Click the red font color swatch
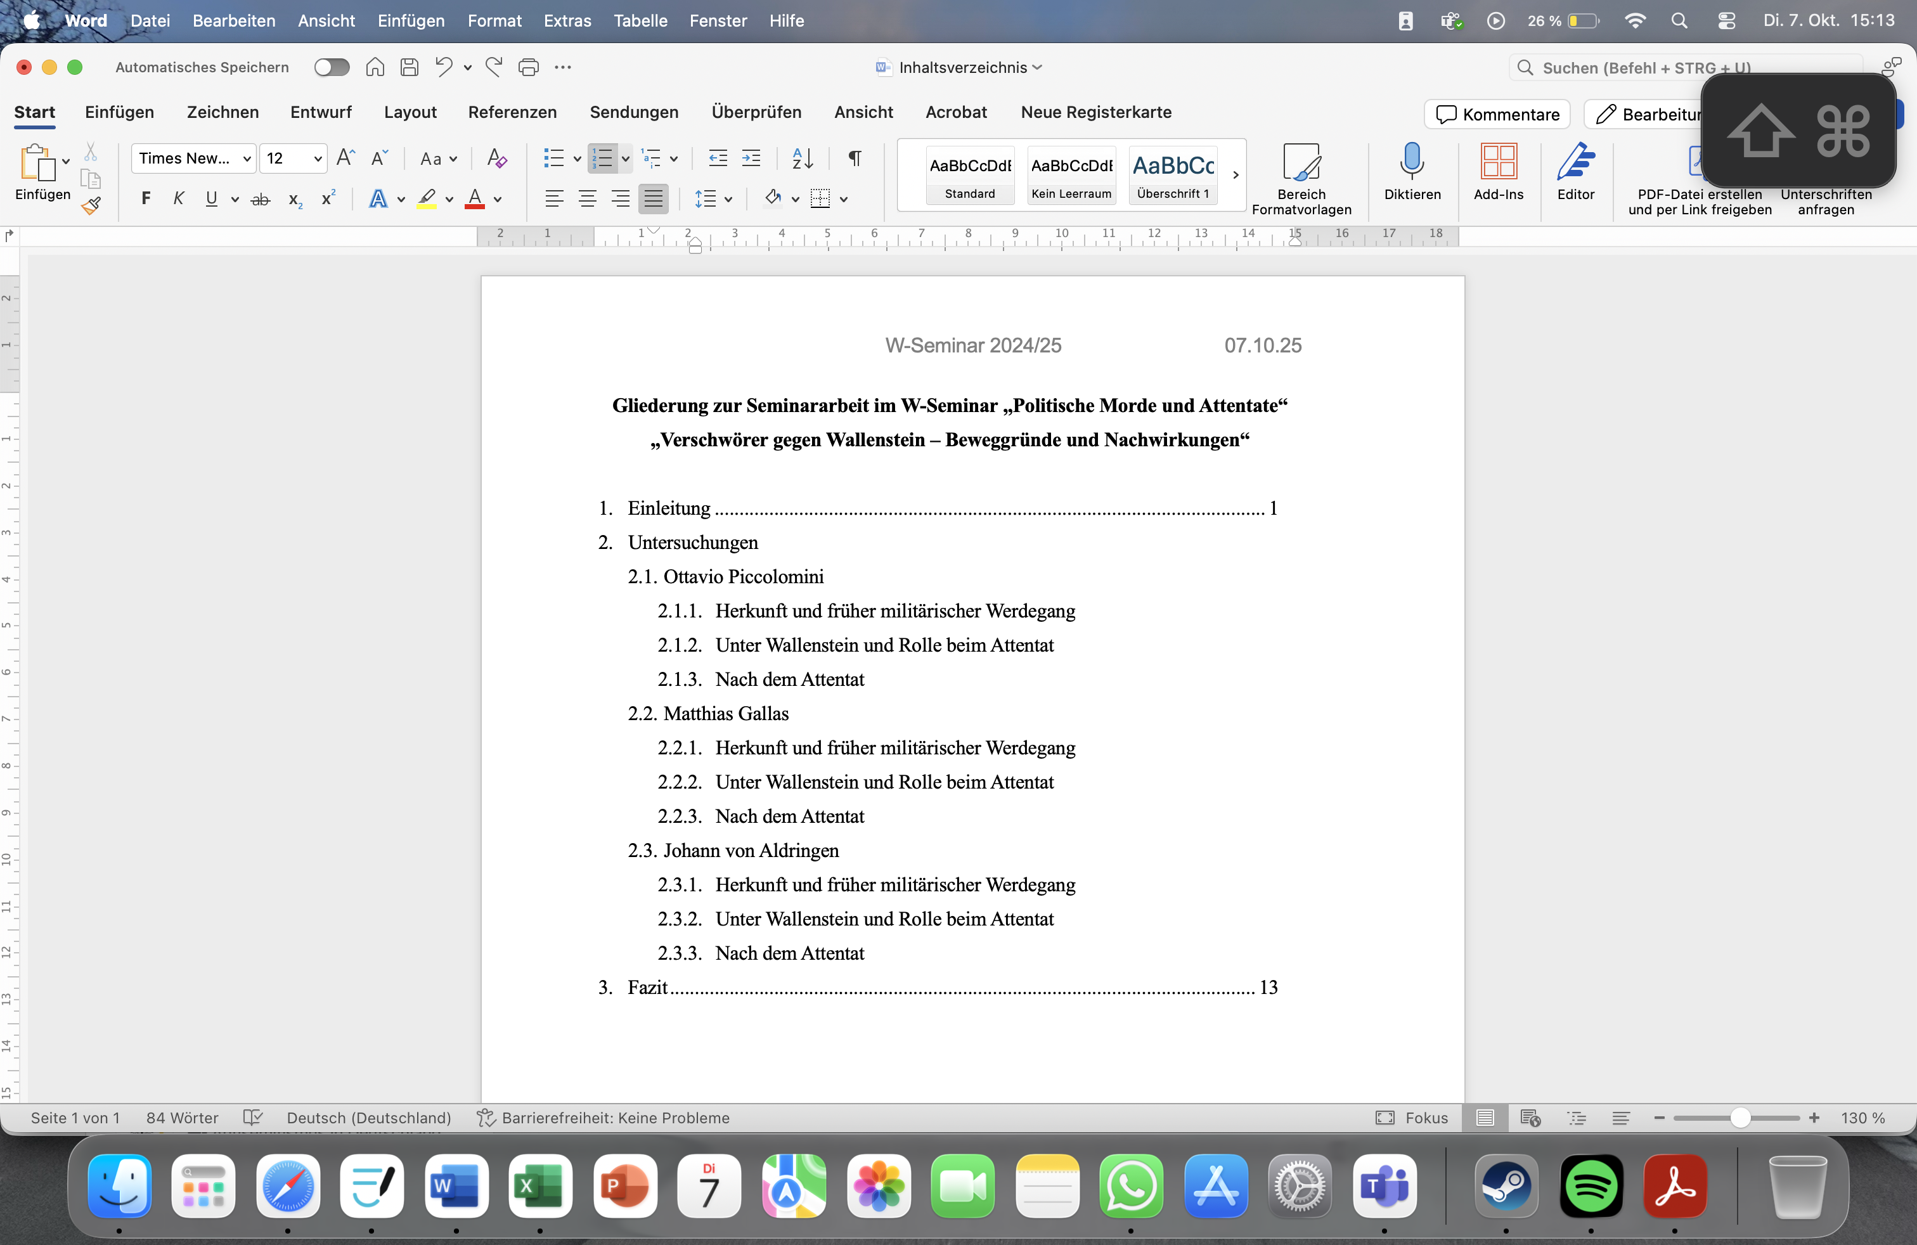Image resolution: width=1917 pixels, height=1245 pixels. (x=475, y=199)
